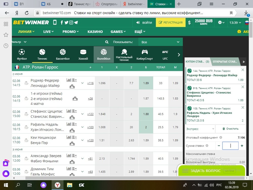Expand the ЛИНИЯ menu
This screenshot has height=190, width=253.
26,32
